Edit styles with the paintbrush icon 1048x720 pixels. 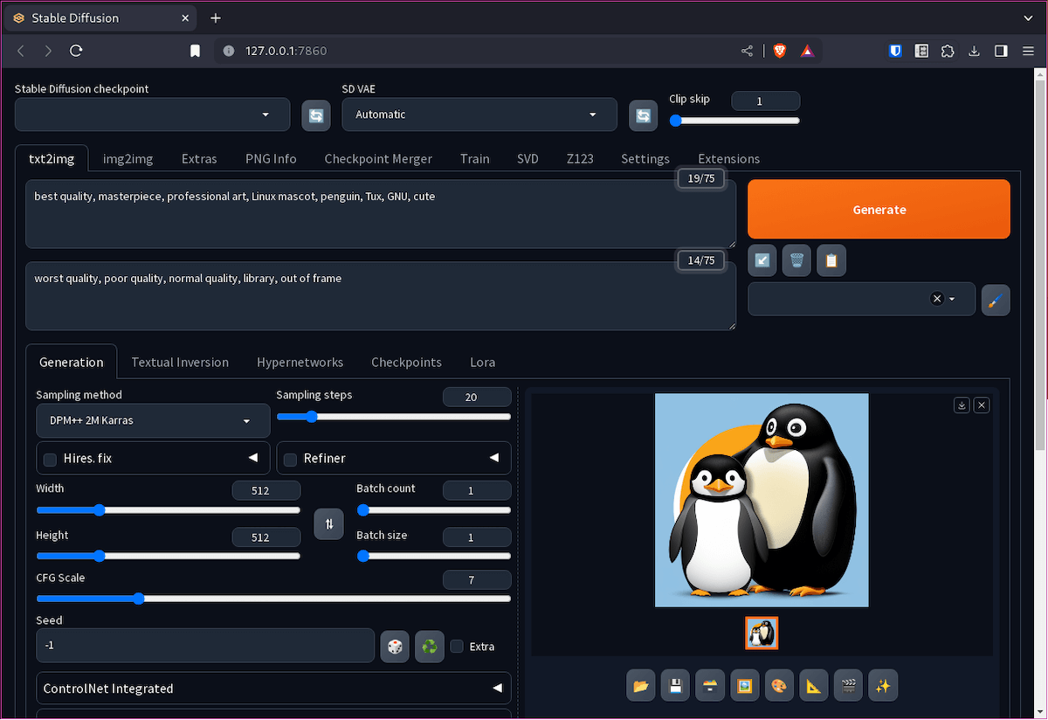pos(995,300)
